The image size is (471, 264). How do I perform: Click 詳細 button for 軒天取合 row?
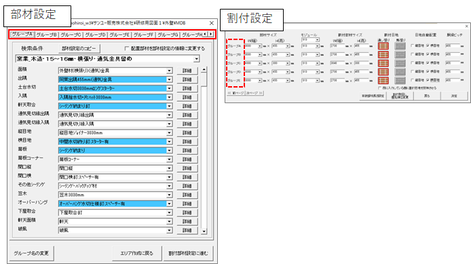(187, 107)
